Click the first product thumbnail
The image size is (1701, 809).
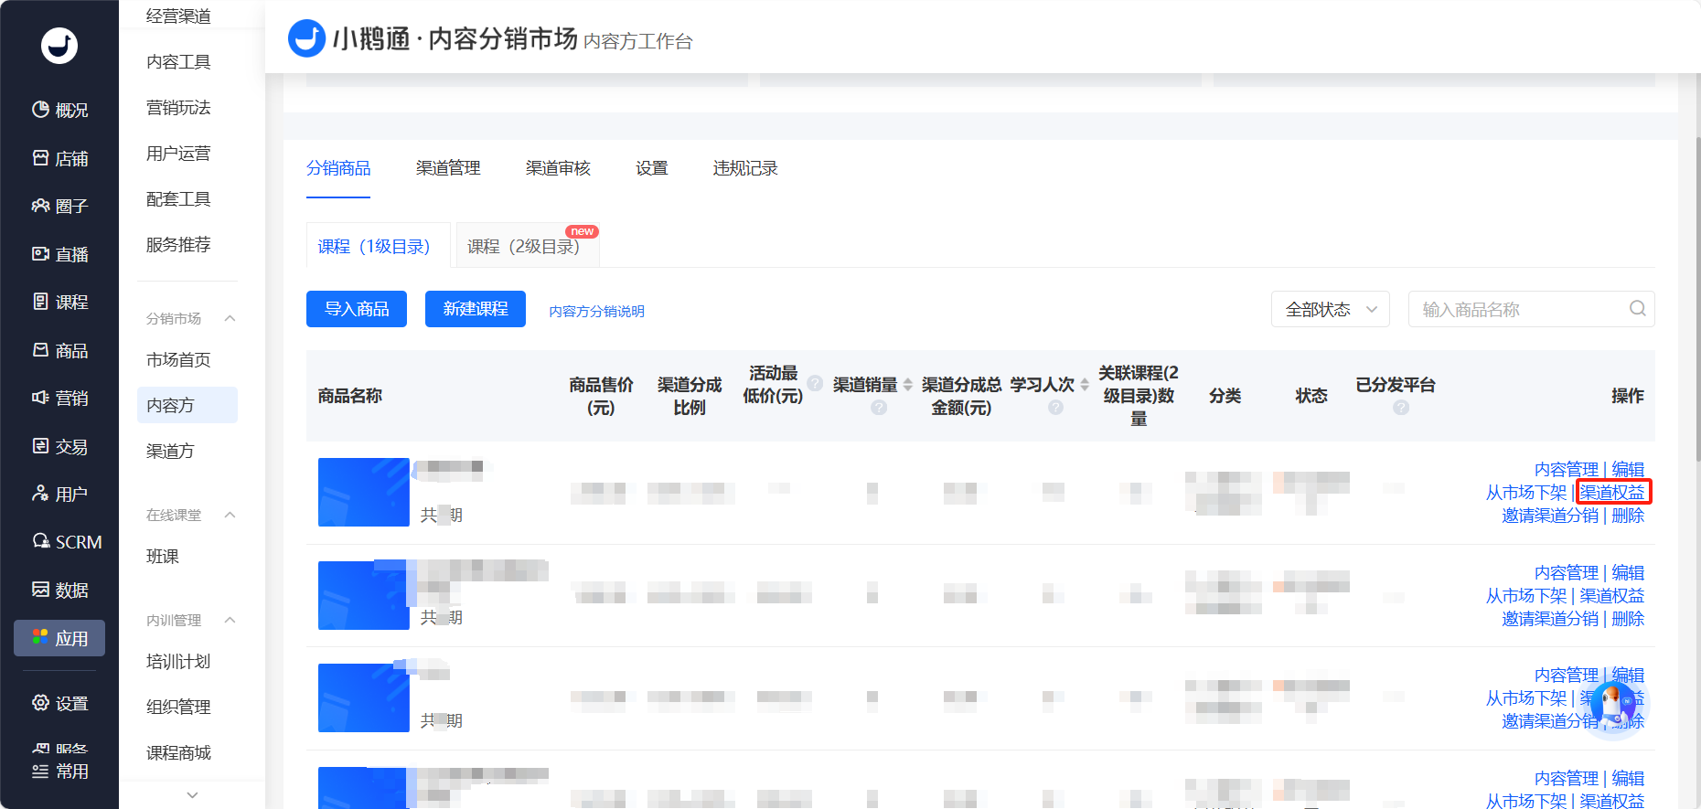tap(364, 492)
